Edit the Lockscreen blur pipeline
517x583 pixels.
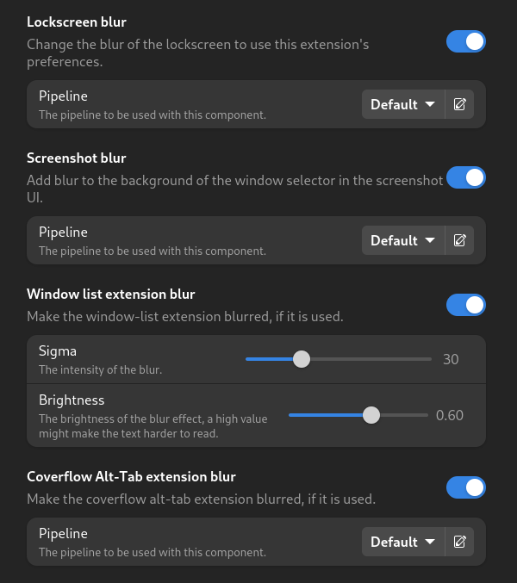pyautogui.click(x=459, y=104)
